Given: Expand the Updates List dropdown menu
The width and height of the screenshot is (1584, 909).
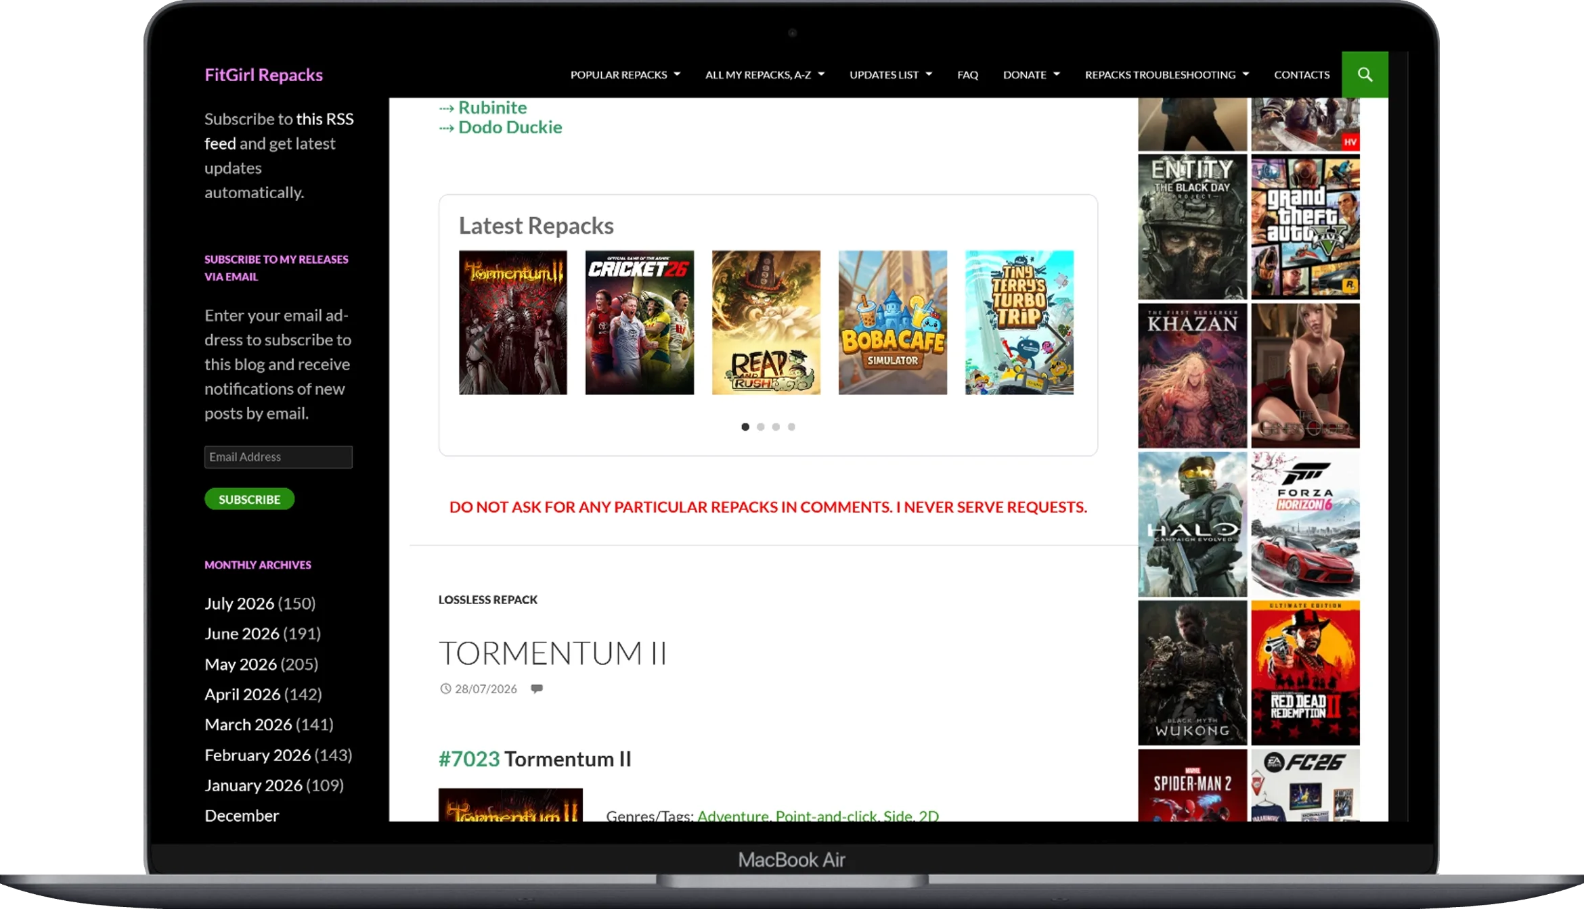Looking at the screenshot, I should coord(891,75).
